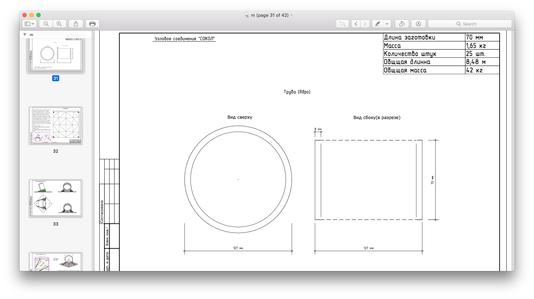Image resolution: width=534 pixels, height=299 pixels.
Task: Open page 32 thumbnail
Action: click(56, 125)
